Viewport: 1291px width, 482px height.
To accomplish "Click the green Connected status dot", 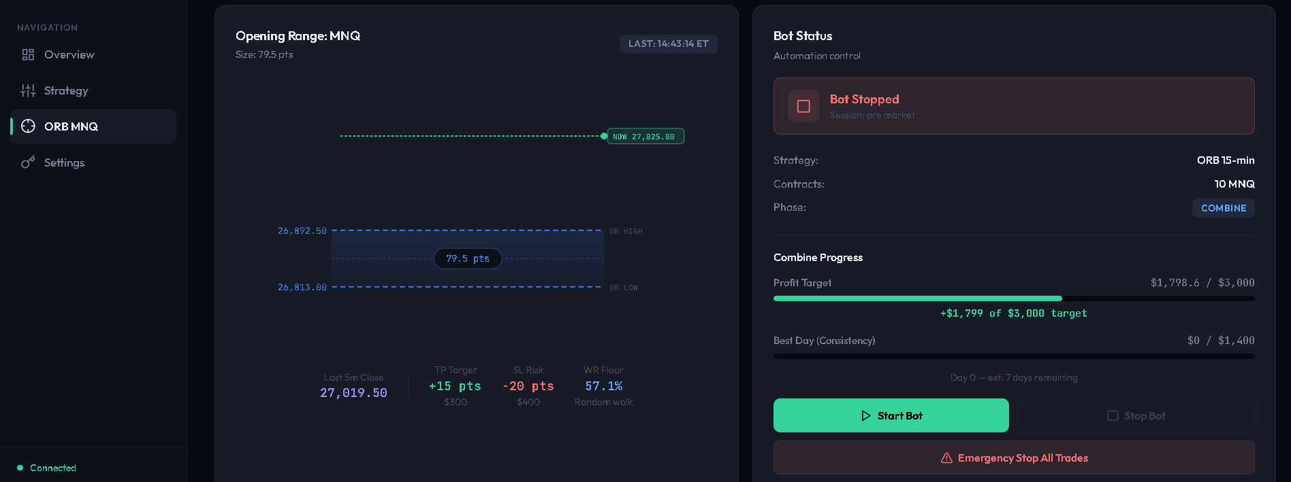I will coord(20,468).
